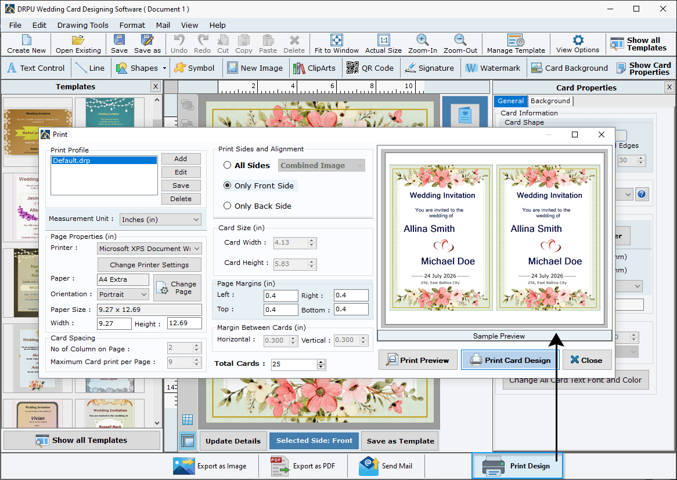Click Add print profile button

[181, 159]
